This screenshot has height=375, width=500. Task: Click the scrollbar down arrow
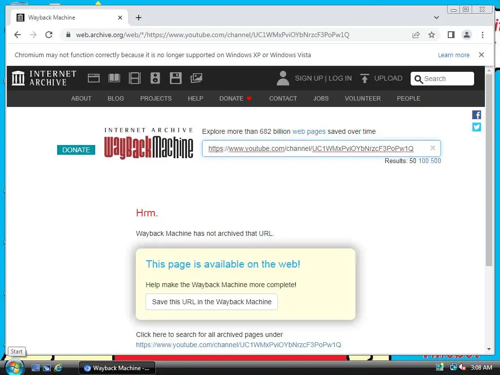[x=489, y=349]
